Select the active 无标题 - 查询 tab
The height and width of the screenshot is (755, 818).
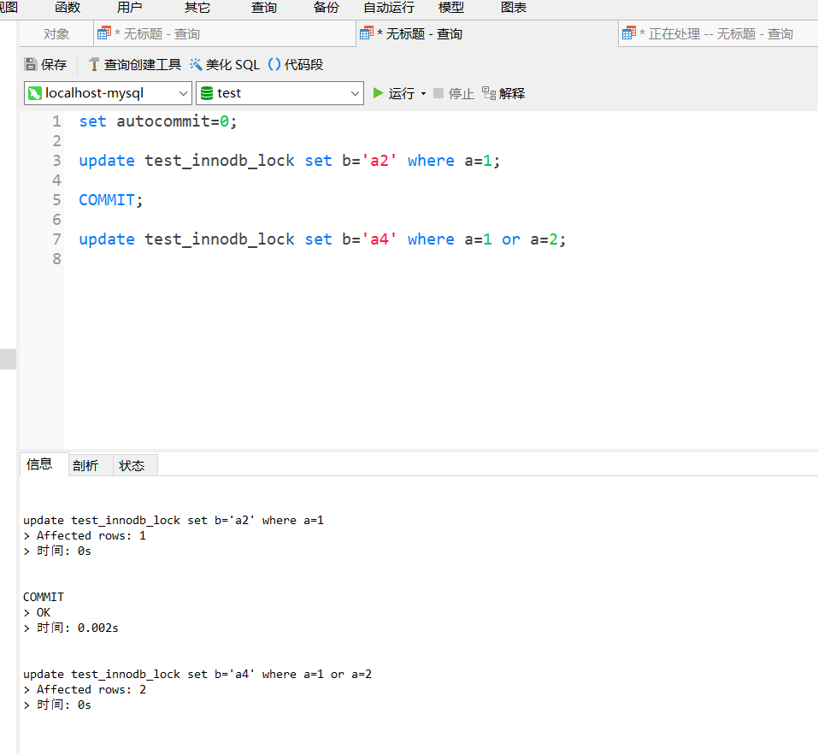pos(486,34)
